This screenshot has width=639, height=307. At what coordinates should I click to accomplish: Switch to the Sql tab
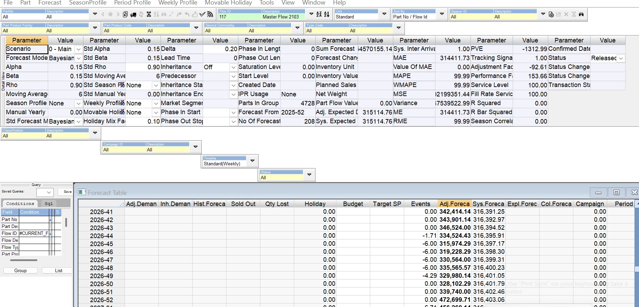(49, 204)
